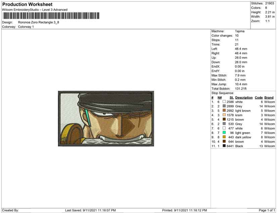This screenshot has width=277, height=213.
Task: Click the 'Description' column header
Action: tap(244, 98)
